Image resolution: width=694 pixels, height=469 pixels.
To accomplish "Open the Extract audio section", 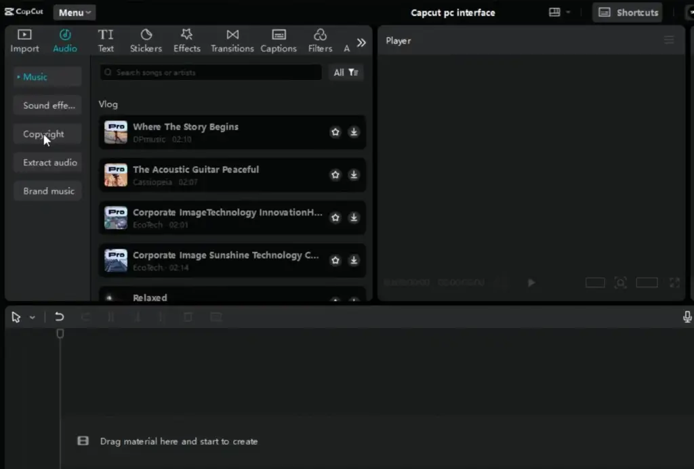I will [49, 163].
